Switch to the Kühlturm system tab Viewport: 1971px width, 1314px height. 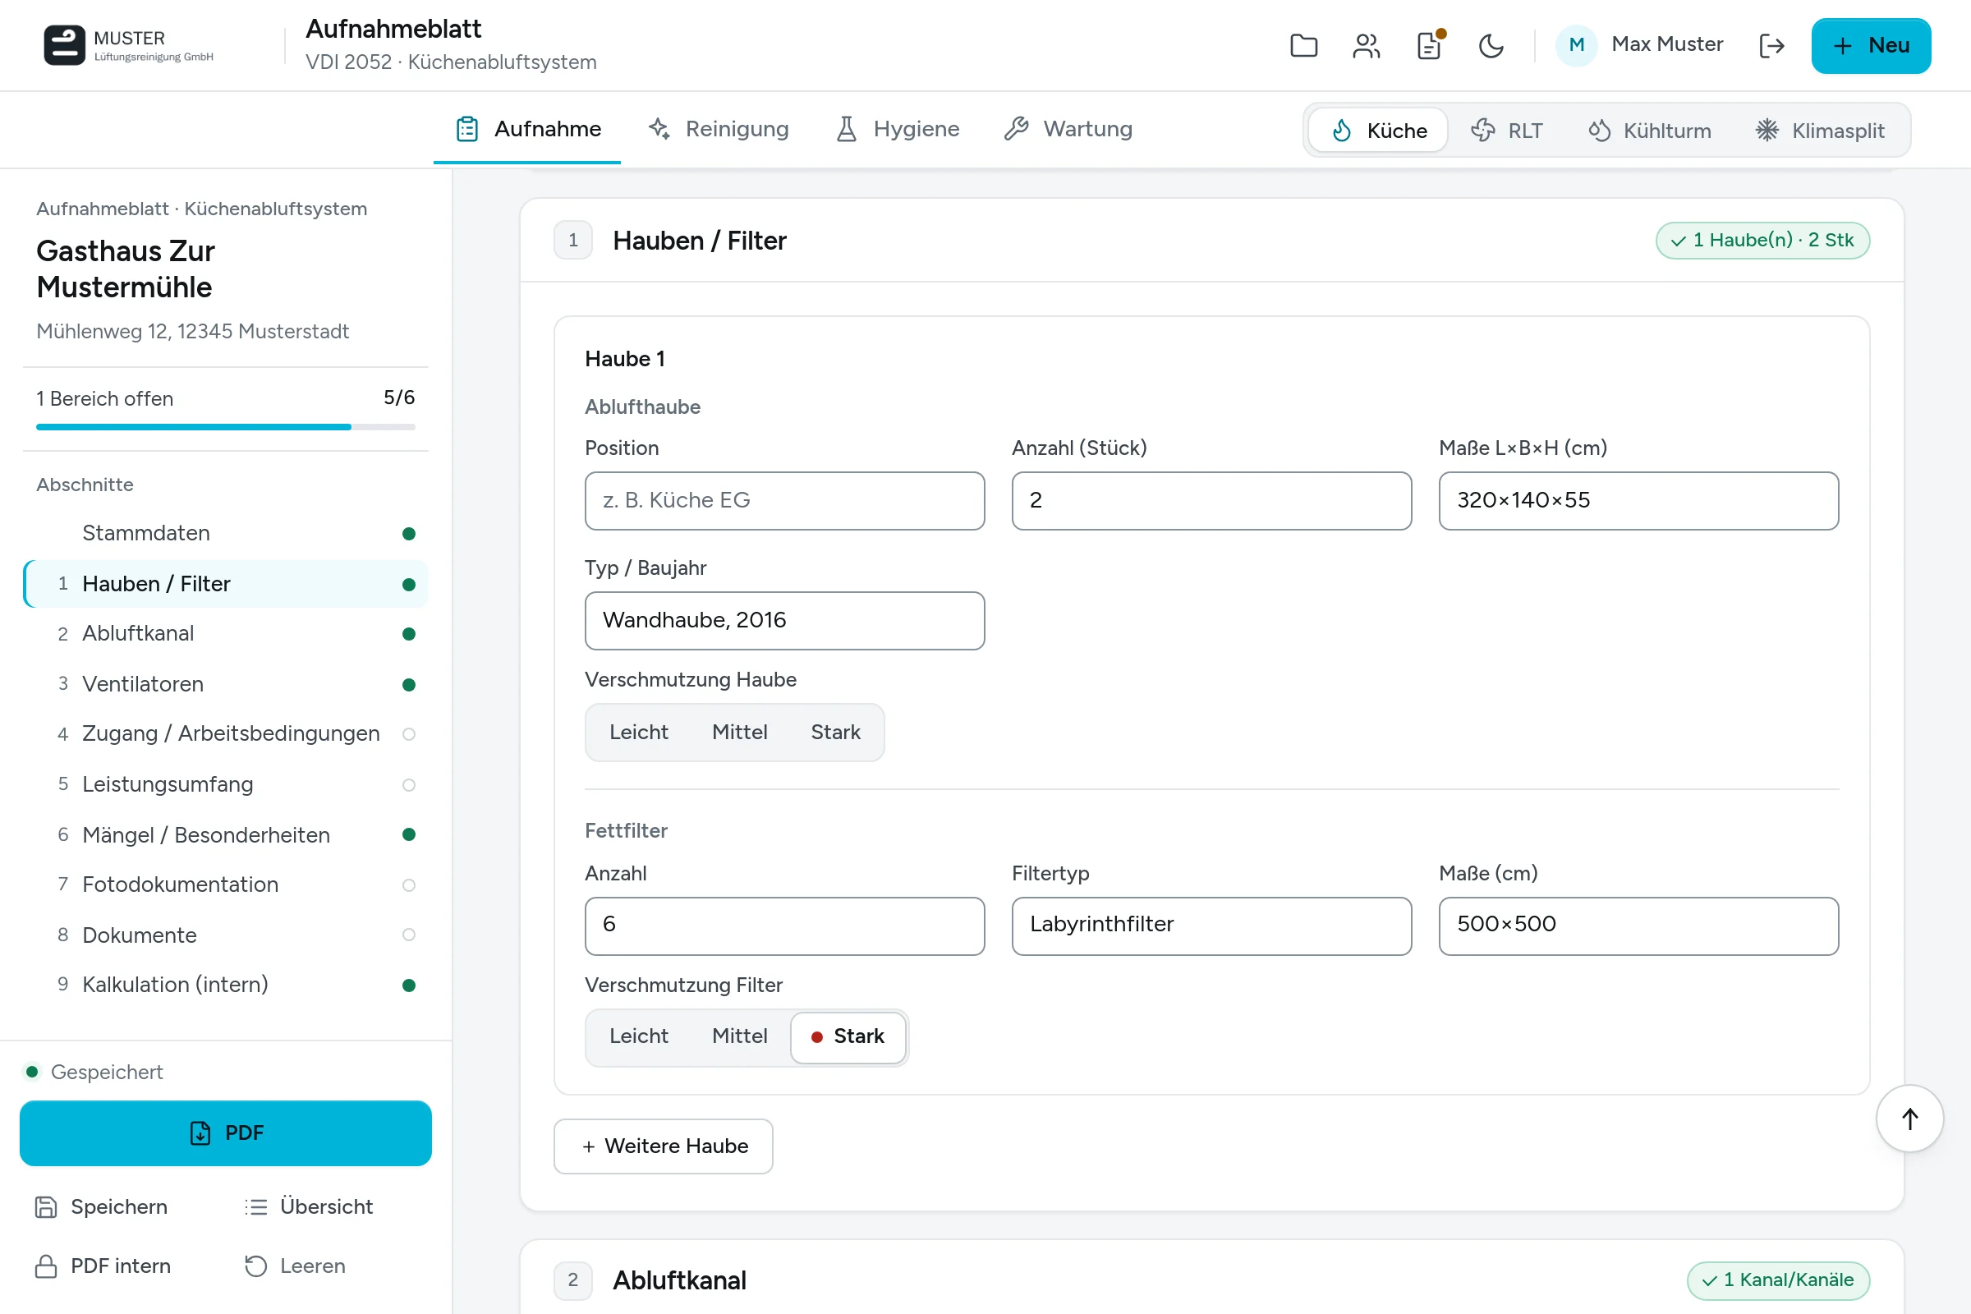[1649, 131]
